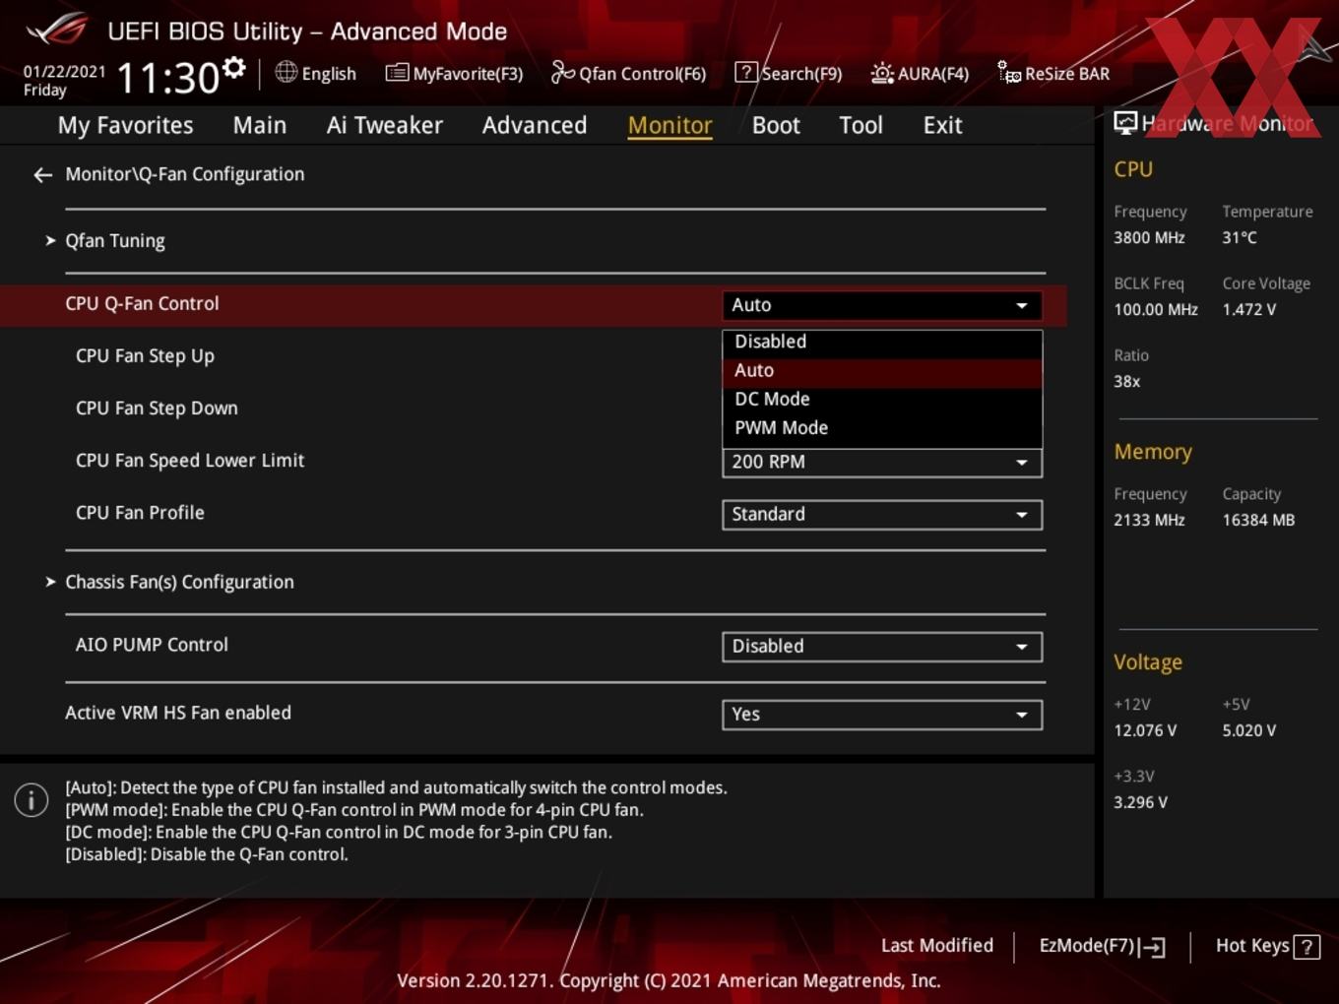Open Active VRM HS Fan enabled dropdown
Image resolution: width=1339 pixels, height=1004 pixels.
(882, 715)
